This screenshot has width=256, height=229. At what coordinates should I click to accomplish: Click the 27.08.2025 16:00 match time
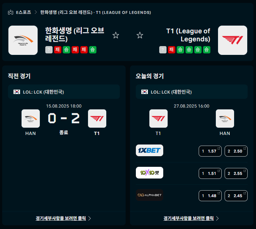[x=191, y=106]
